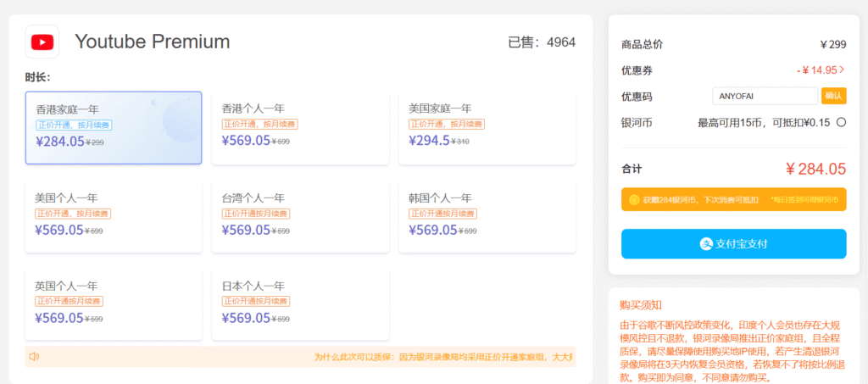The height and width of the screenshot is (384, 868).
Task: Select the 香港个人一年 plan card
Action: pos(300,128)
